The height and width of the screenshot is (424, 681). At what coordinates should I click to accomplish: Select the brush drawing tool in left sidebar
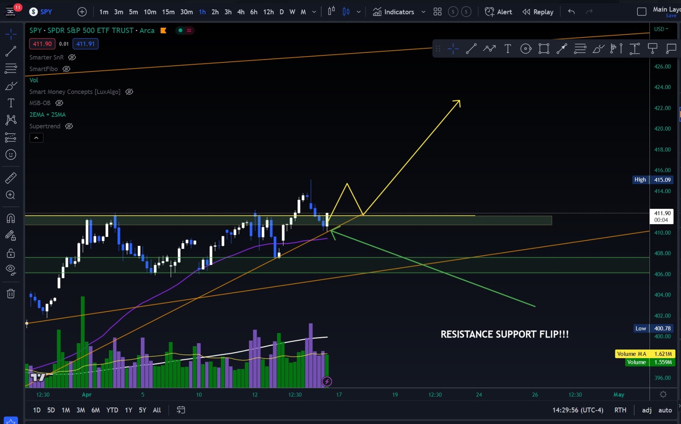[11, 86]
